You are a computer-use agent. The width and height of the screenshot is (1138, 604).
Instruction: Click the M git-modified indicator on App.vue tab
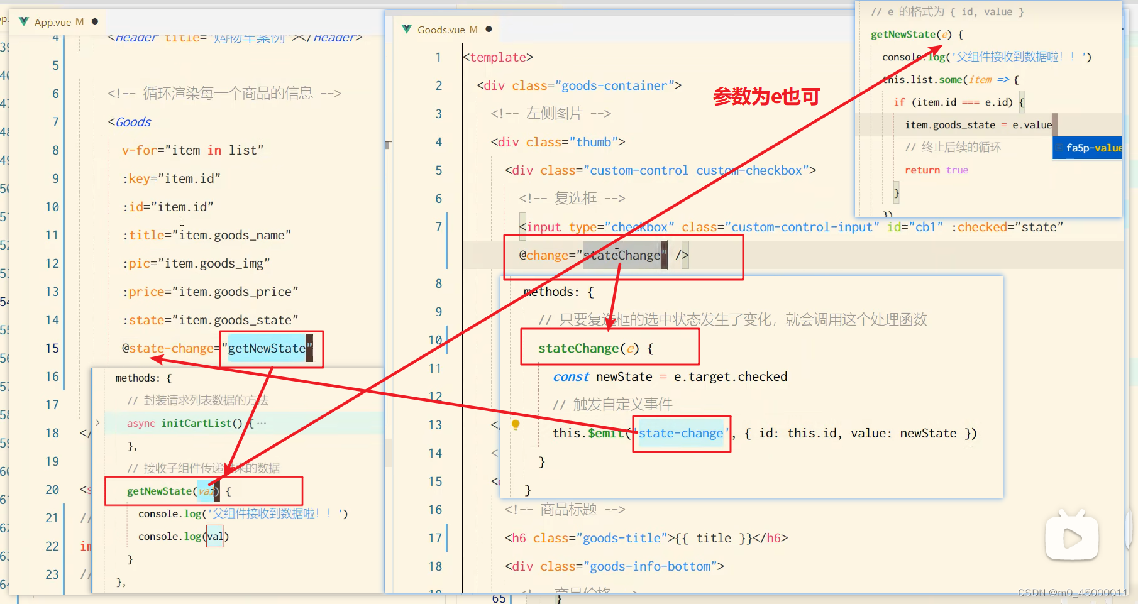[79, 21]
